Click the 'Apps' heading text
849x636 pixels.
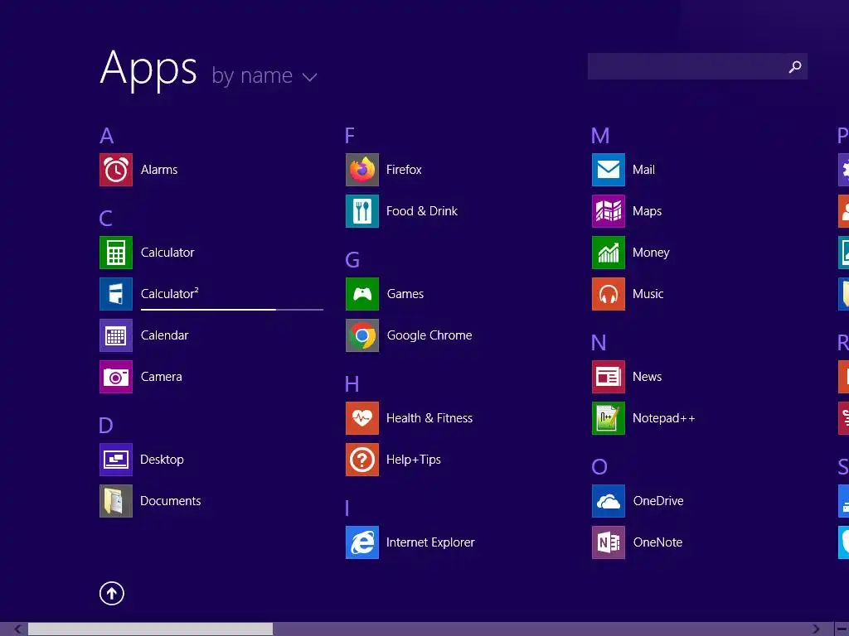coord(148,70)
